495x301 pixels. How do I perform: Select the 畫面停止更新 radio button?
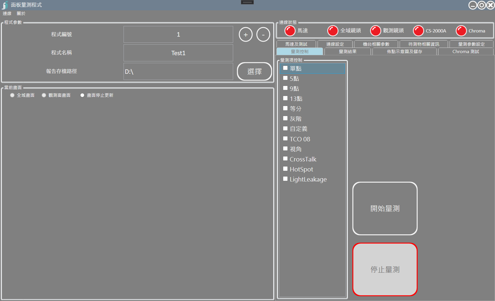[x=82, y=95]
